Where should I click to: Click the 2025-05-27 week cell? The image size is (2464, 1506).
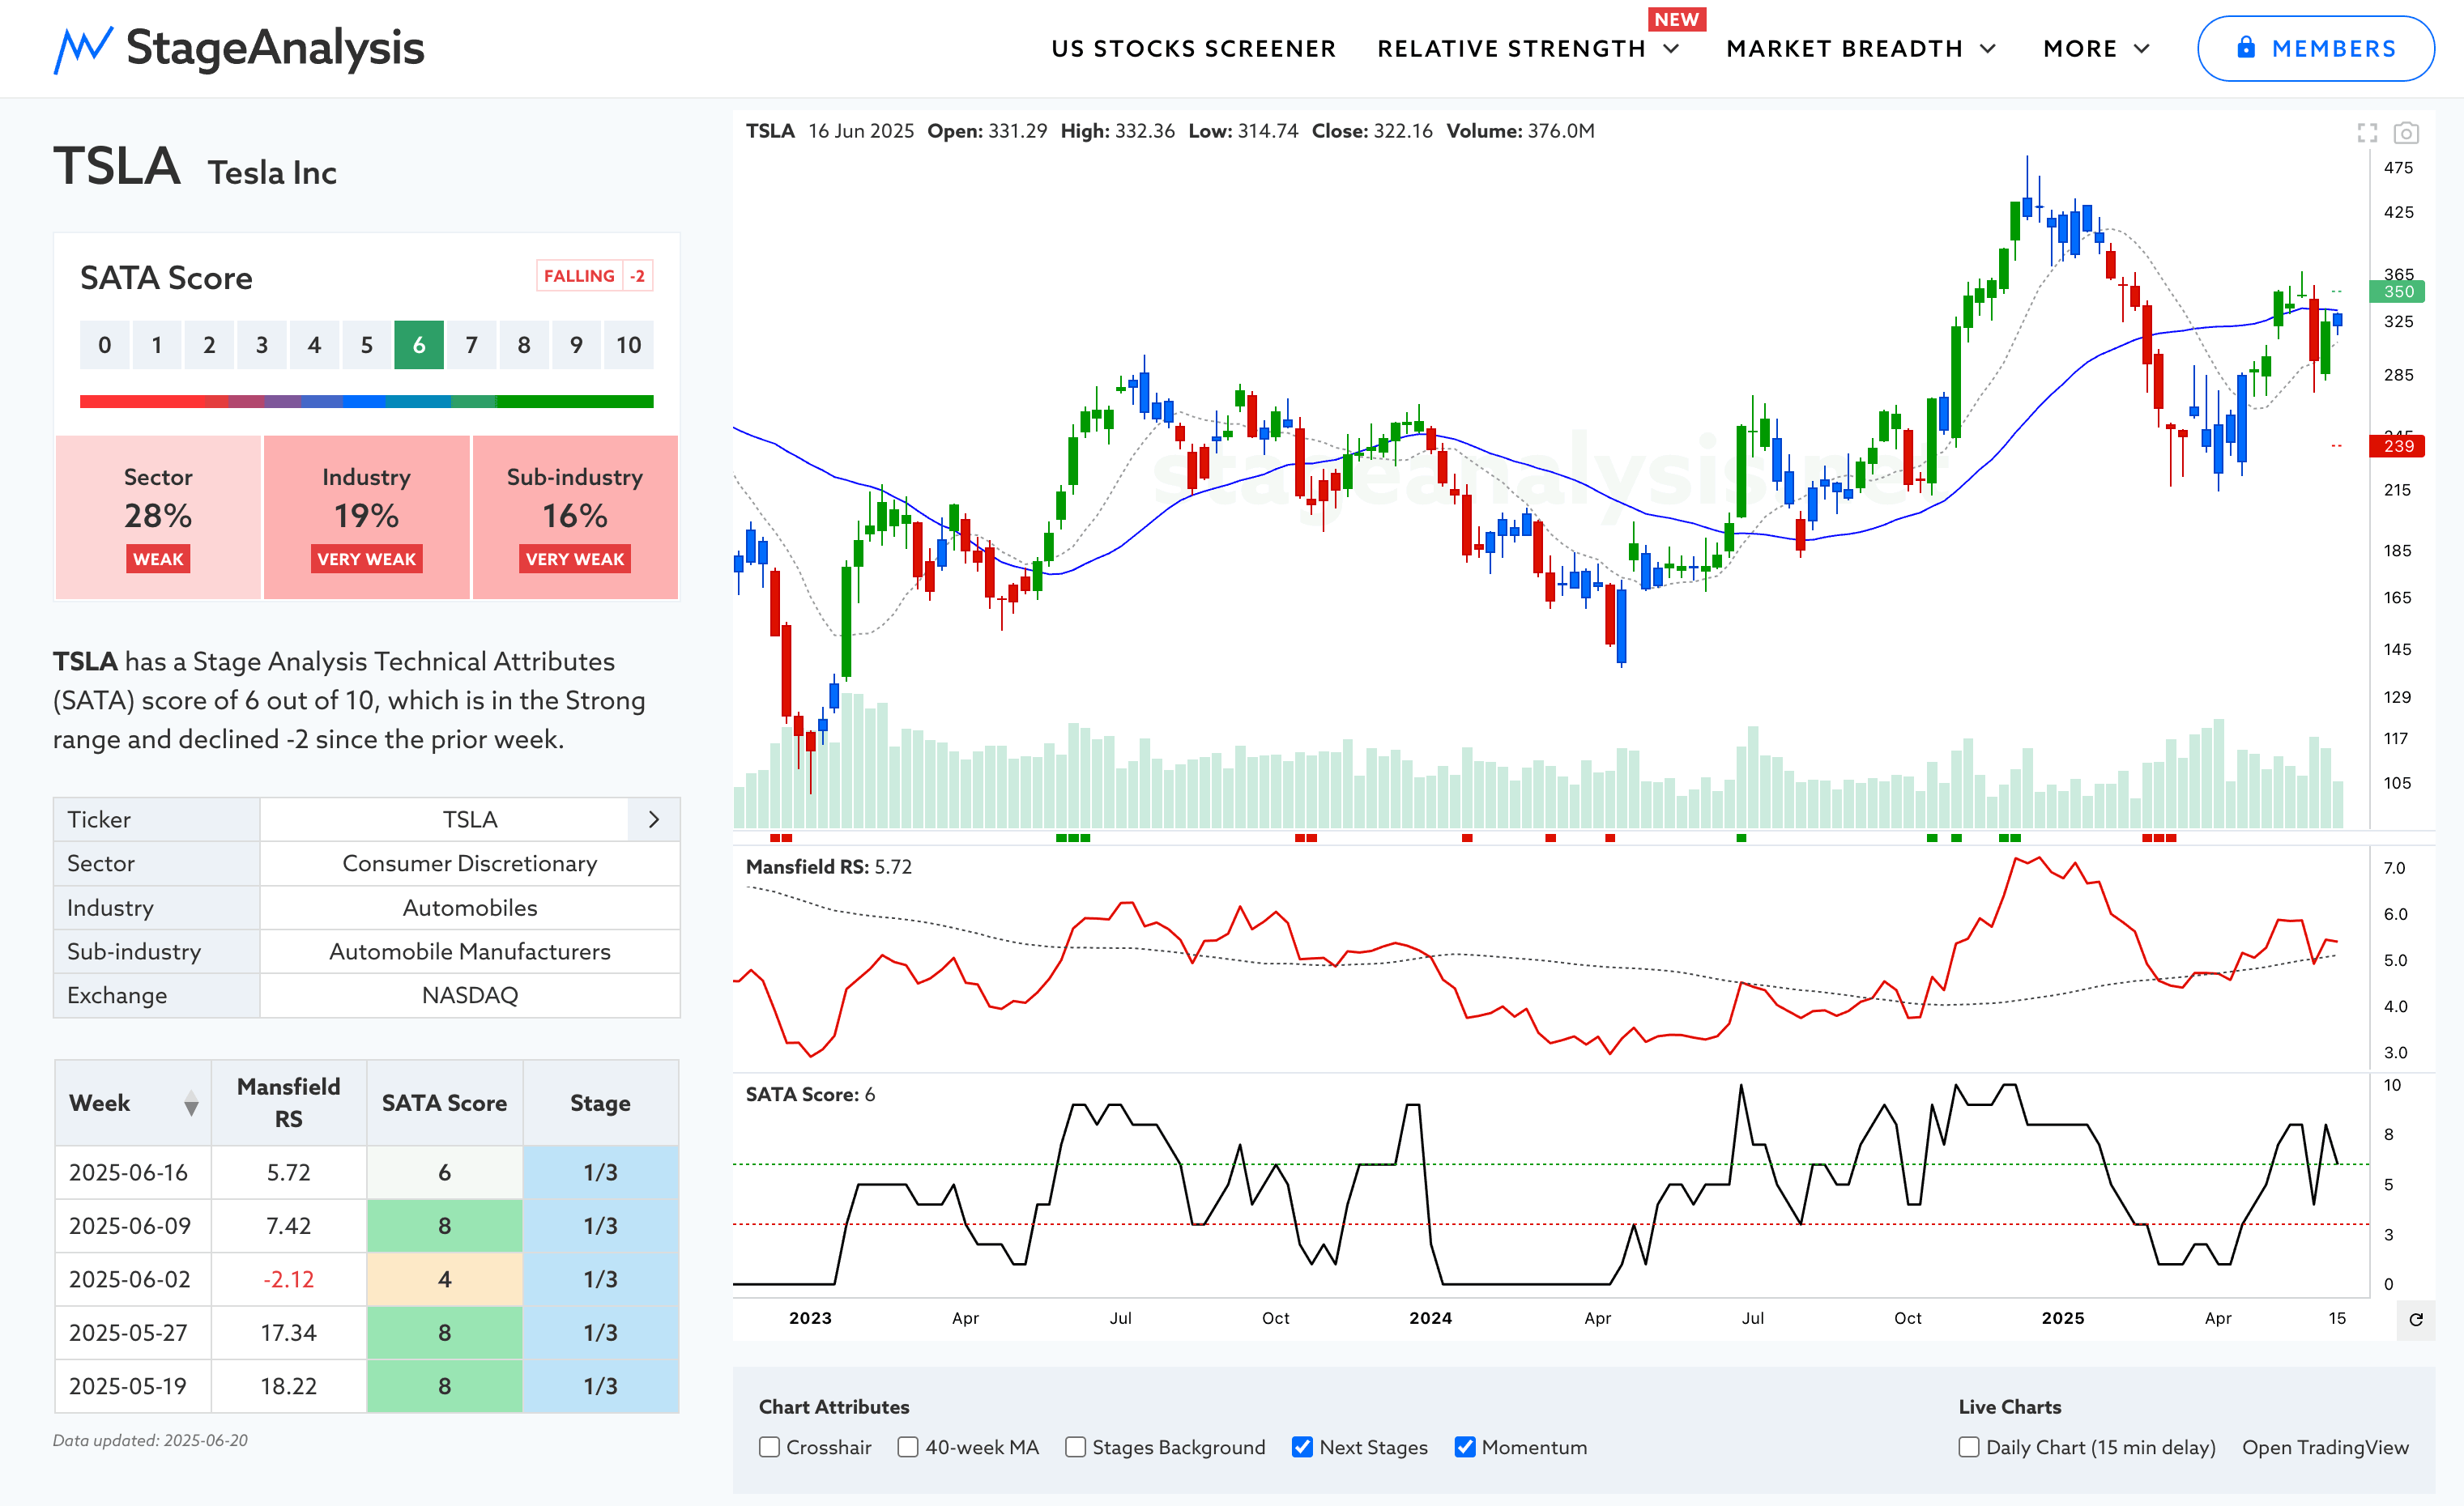point(133,1333)
